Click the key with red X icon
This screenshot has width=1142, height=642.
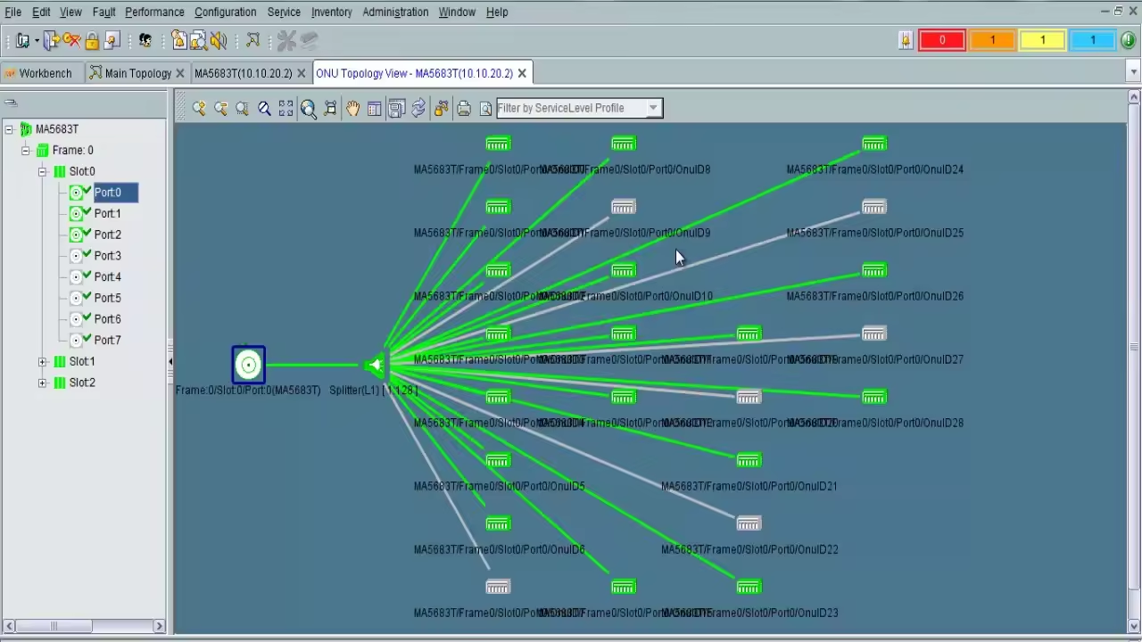point(71,40)
